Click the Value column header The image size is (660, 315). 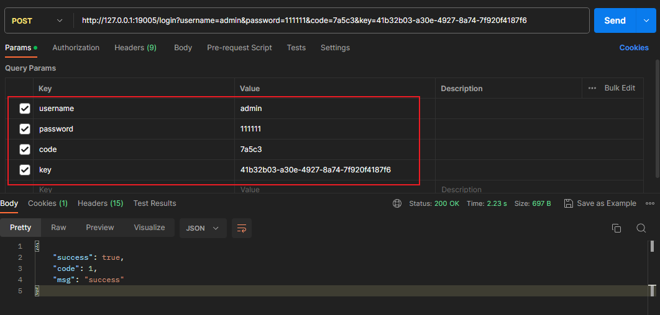click(x=250, y=89)
